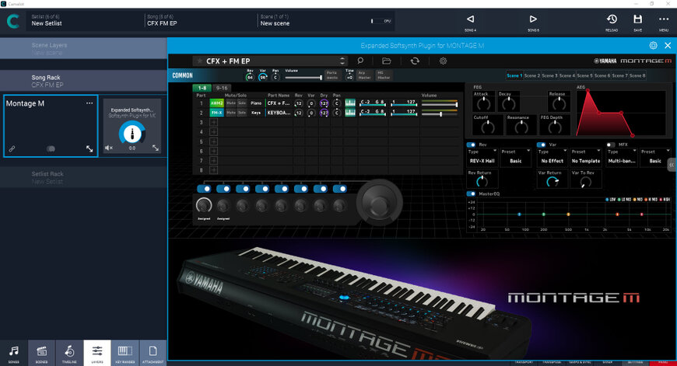This screenshot has height=366, width=677.
Task: Open the search magnifier in plugin toolbar
Action: click(x=362, y=61)
